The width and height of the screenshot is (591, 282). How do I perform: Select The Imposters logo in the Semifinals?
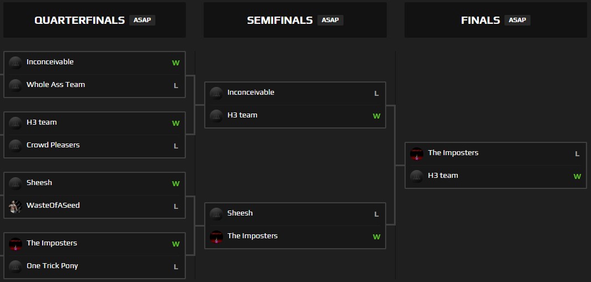(216, 237)
